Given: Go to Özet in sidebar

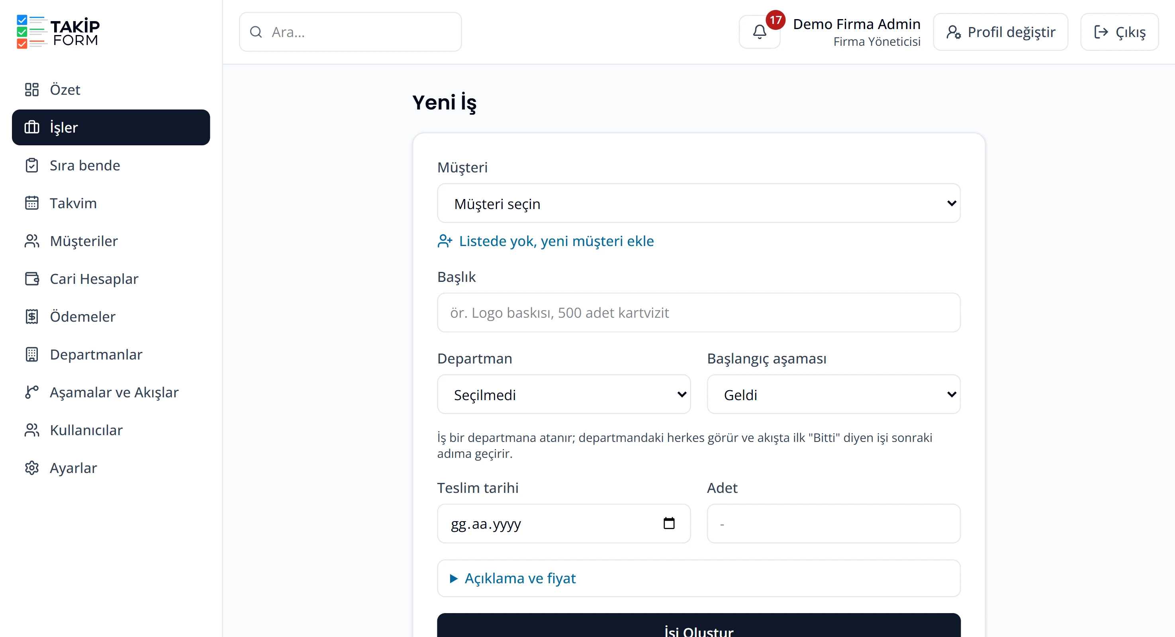Looking at the screenshot, I should tap(111, 89).
